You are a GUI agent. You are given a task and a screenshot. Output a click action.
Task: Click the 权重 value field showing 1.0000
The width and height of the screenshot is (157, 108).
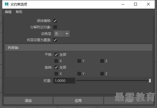click(64, 81)
